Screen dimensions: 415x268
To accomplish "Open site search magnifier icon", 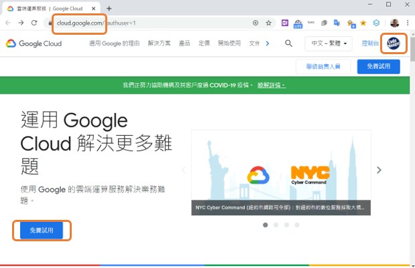I will 289,43.
